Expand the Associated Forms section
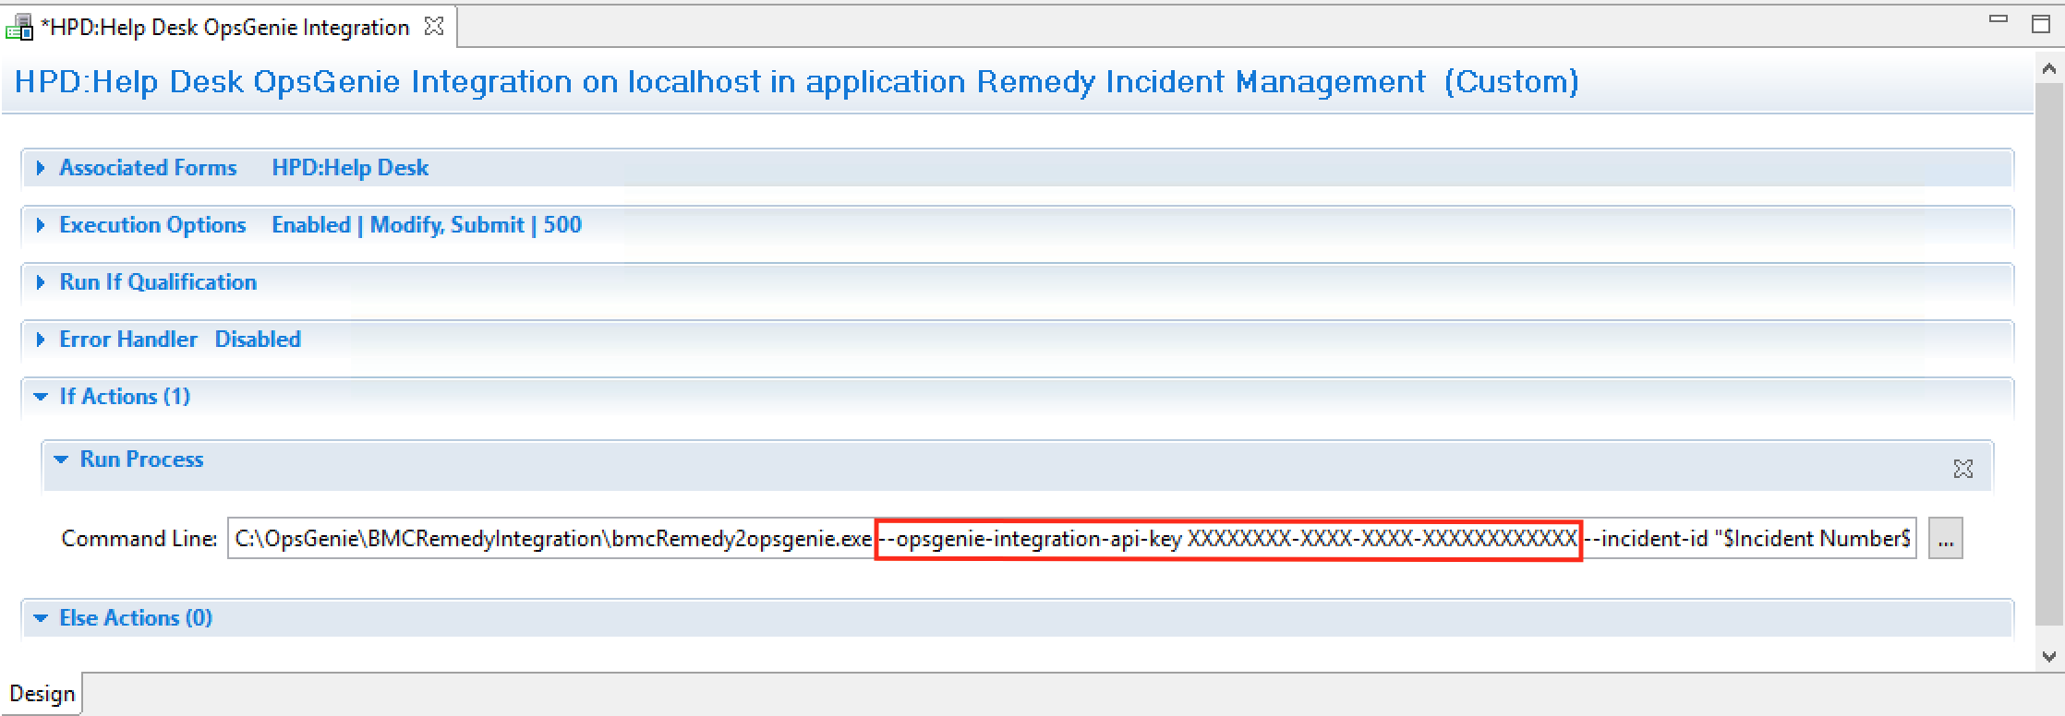The height and width of the screenshot is (716, 2065). tap(40, 168)
